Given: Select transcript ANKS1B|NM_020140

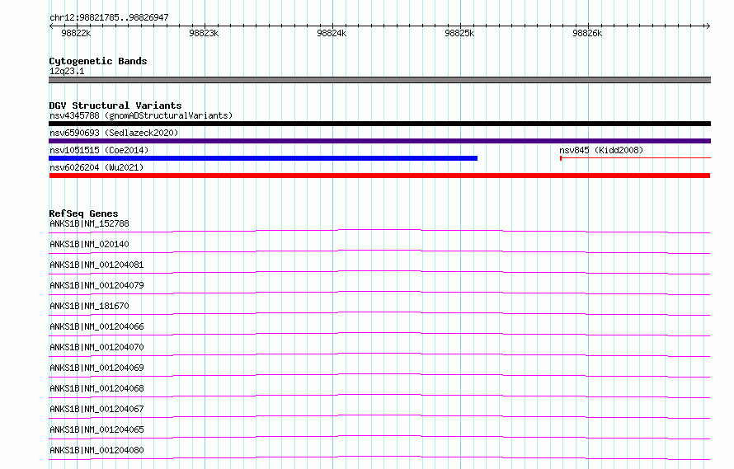Looking at the screenshot, I should (89, 244).
